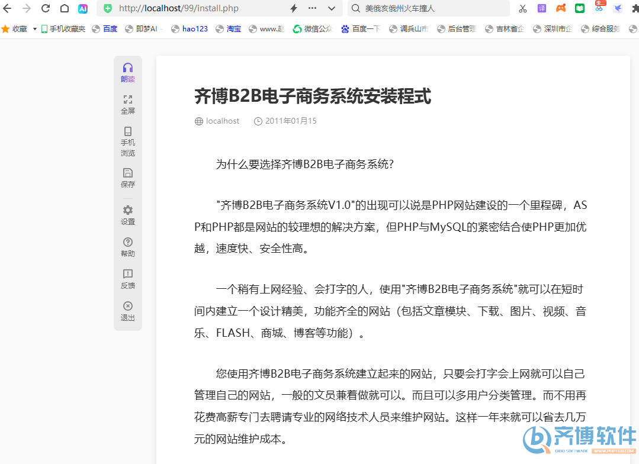Click the line 为什么要选择齐博B2B电子商务系统?
The height and width of the screenshot is (464, 639).
point(305,164)
